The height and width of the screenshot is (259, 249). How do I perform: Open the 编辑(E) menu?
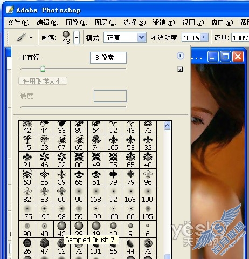(x=47, y=23)
